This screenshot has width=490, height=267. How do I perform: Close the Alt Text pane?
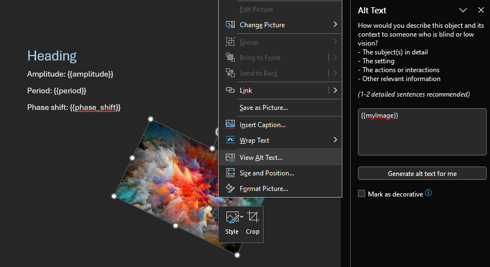(x=481, y=11)
